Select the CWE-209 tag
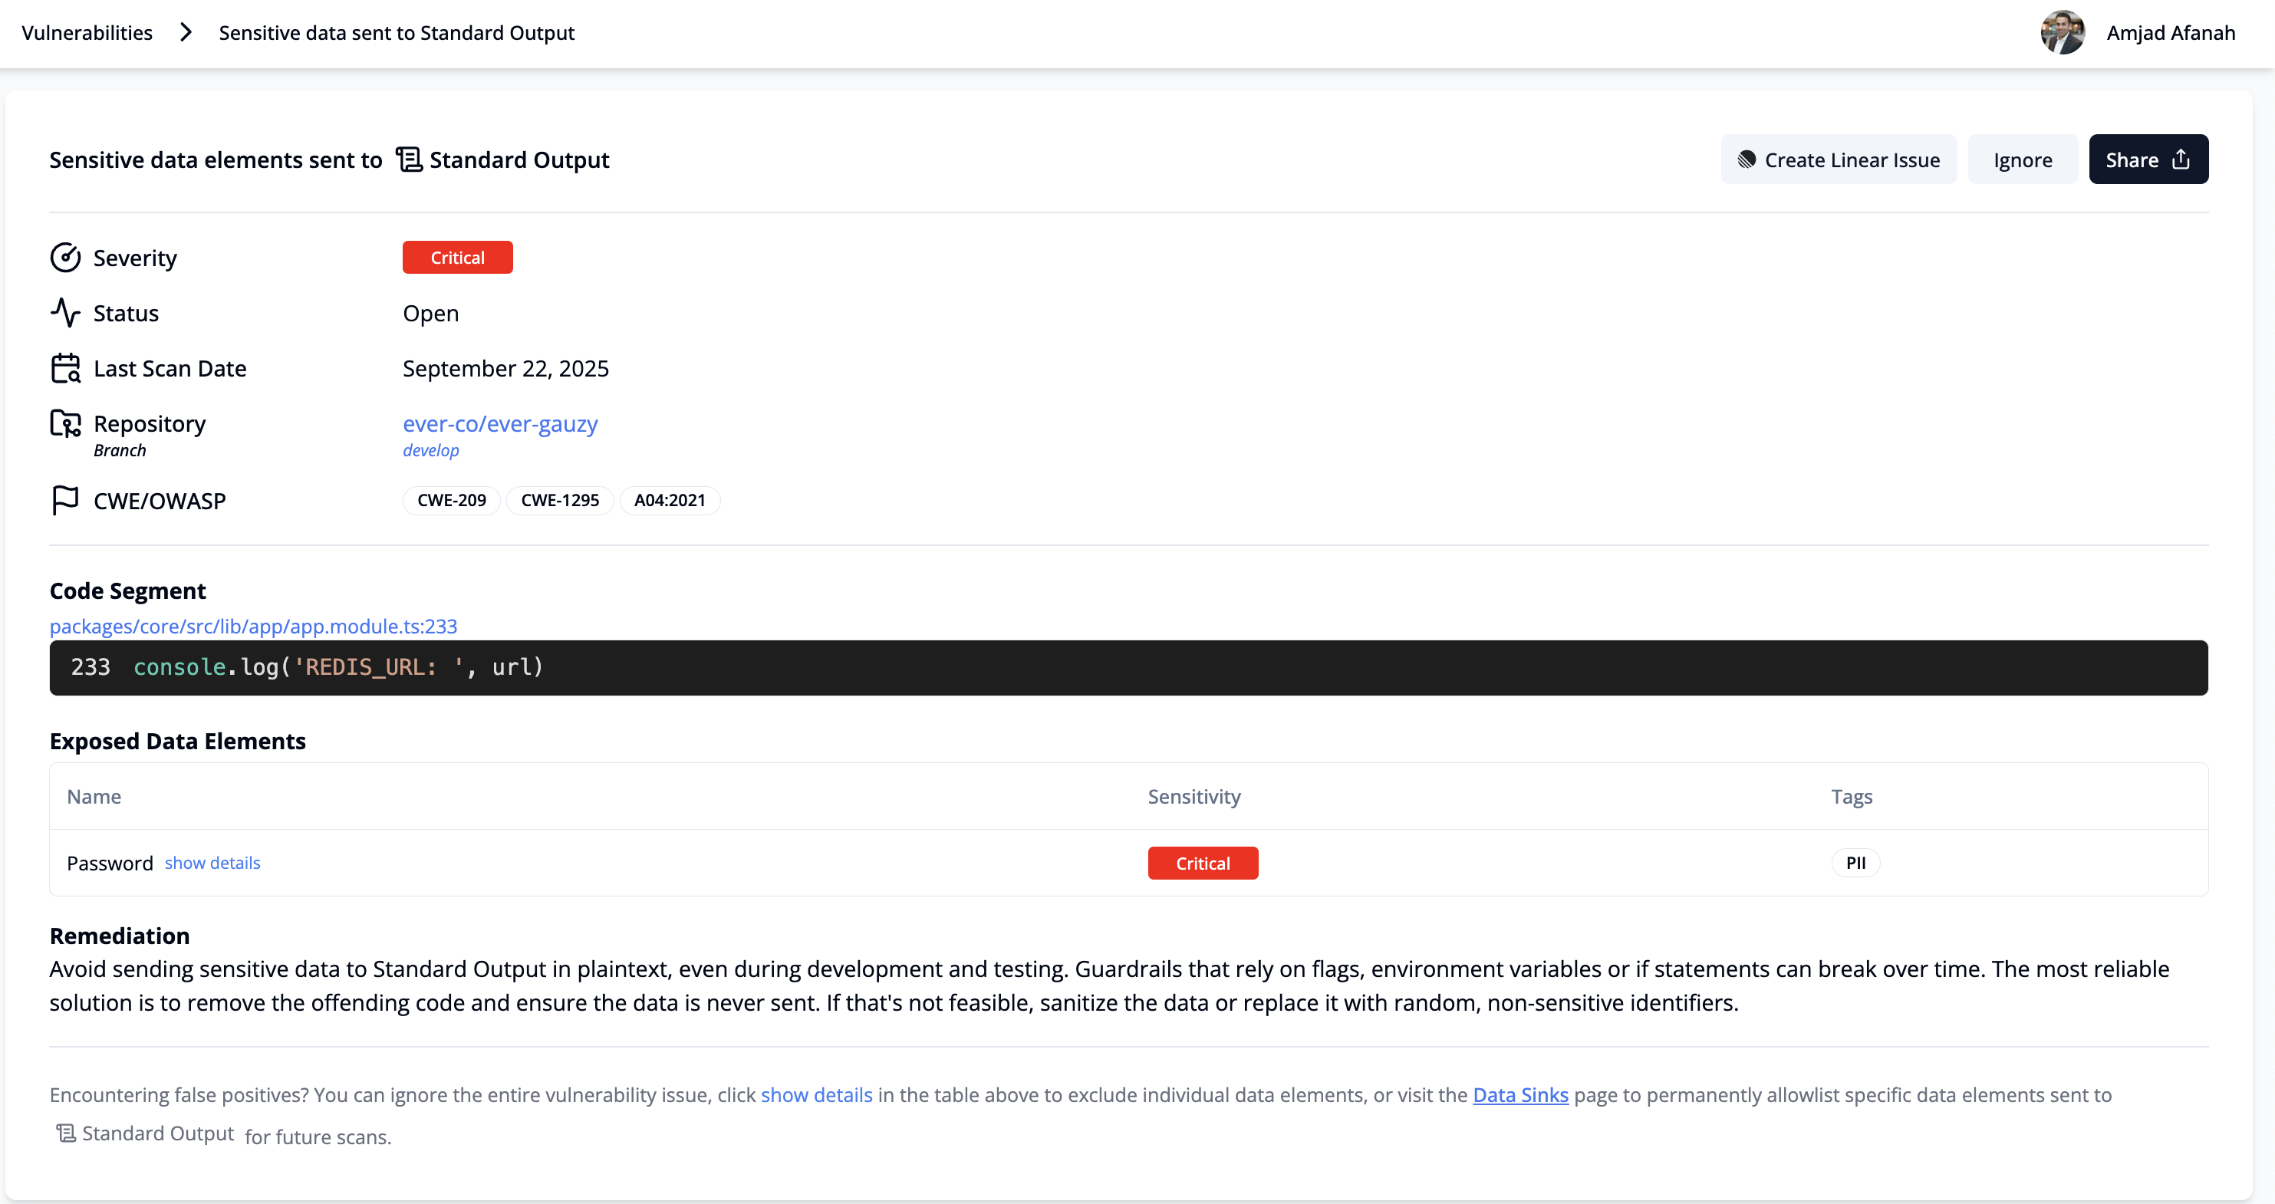This screenshot has height=1204, width=2275. pos(451,501)
